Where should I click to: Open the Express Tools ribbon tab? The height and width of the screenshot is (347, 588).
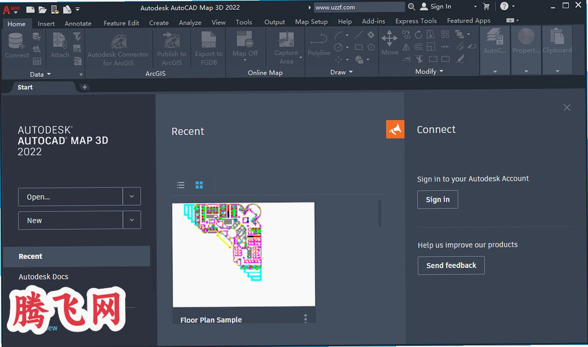pos(416,21)
